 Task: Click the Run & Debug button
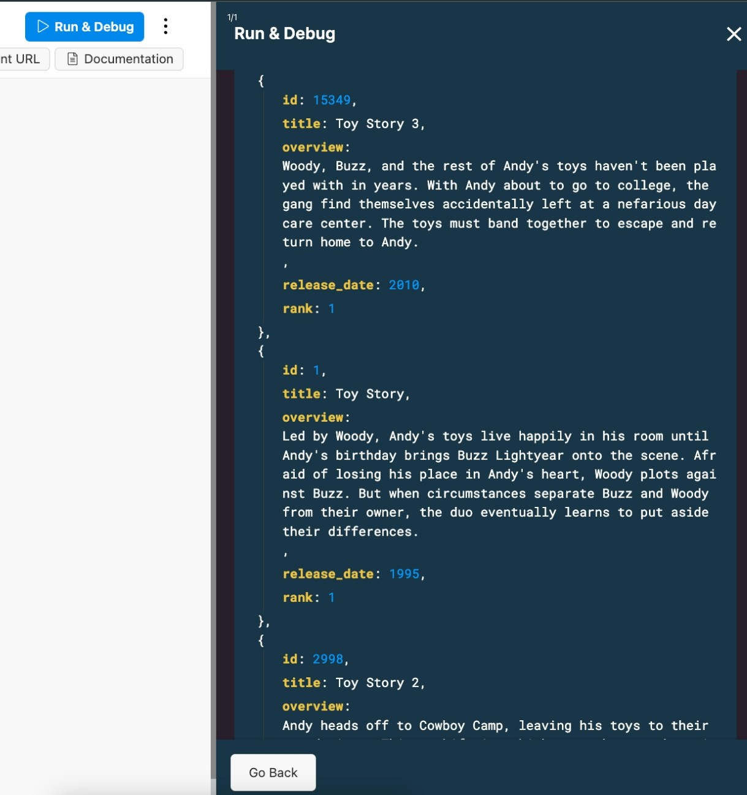coord(85,27)
